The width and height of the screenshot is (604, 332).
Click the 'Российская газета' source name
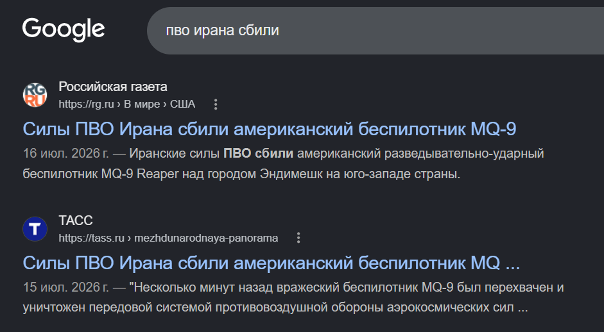tap(113, 87)
